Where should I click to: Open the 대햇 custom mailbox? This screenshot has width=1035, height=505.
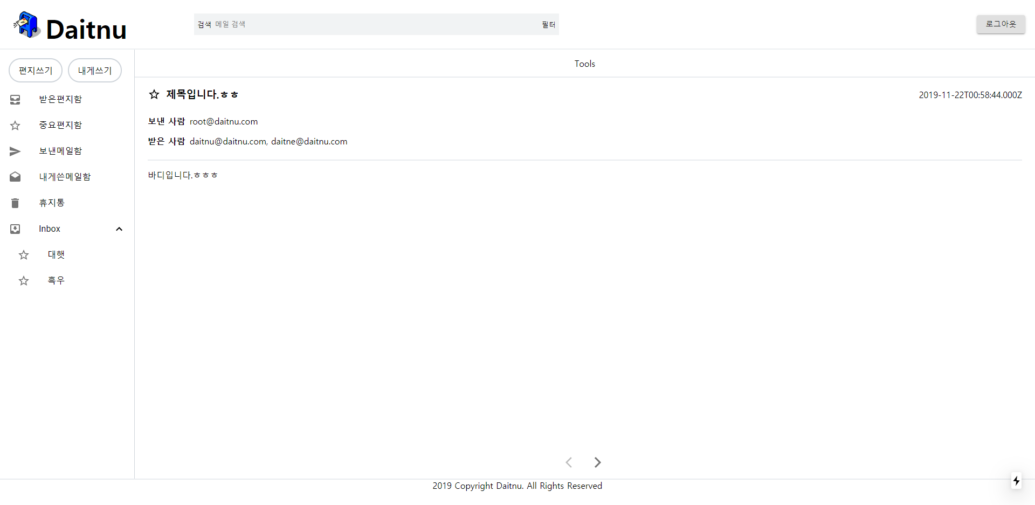pyautogui.click(x=56, y=254)
